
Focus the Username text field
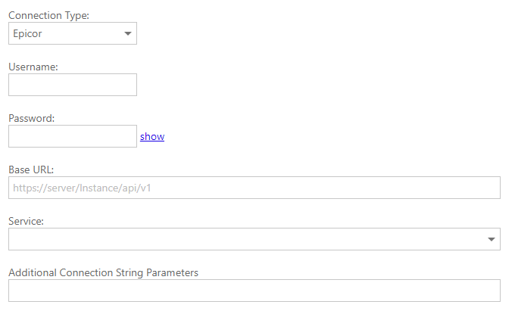(x=72, y=85)
